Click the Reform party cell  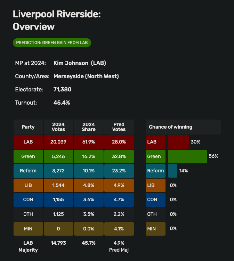(28, 171)
